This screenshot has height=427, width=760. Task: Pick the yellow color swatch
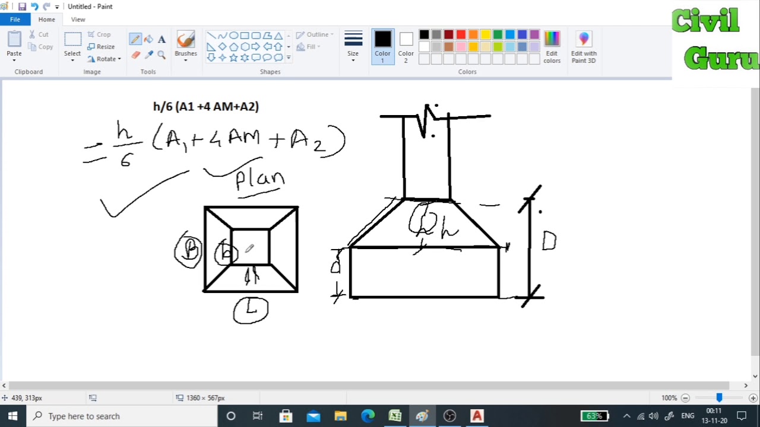coord(485,35)
